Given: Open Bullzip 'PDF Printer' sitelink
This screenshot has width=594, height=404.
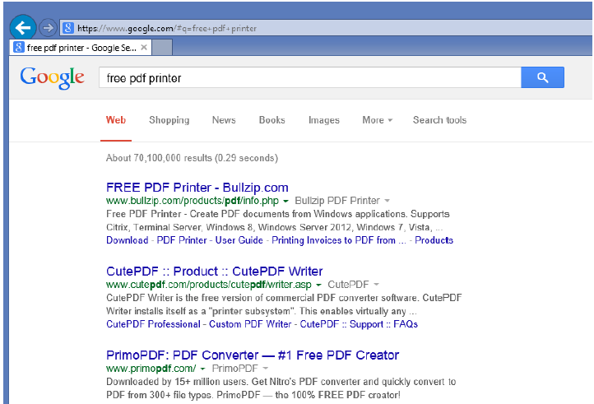Looking at the screenshot, I should tap(182, 240).
